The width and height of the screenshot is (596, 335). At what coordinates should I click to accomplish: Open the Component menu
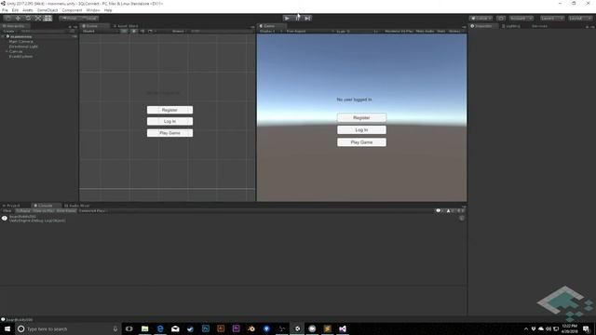pyautogui.click(x=72, y=10)
